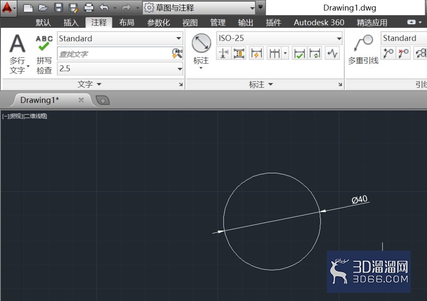Open the Standard multileader style dropdown
The height and width of the screenshot is (301, 427).
click(x=404, y=38)
